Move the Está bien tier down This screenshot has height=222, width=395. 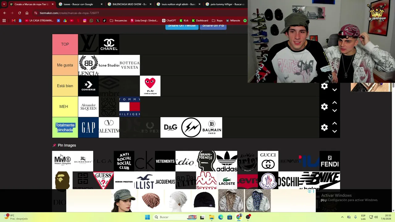click(335, 90)
